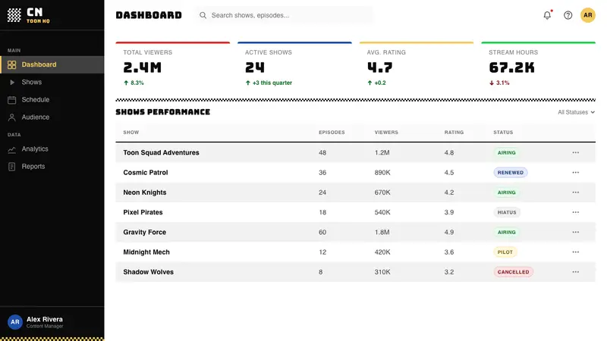
Task: Click the Dashboard grid icon in sidebar
Action: click(x=12, y=64)
